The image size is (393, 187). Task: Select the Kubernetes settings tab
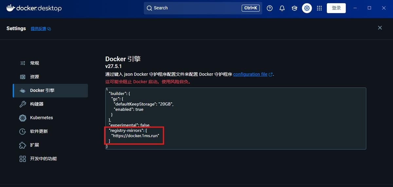point(50,118)
